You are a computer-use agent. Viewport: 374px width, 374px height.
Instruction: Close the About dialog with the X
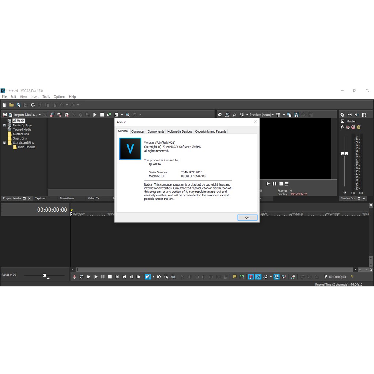(255, 122)
